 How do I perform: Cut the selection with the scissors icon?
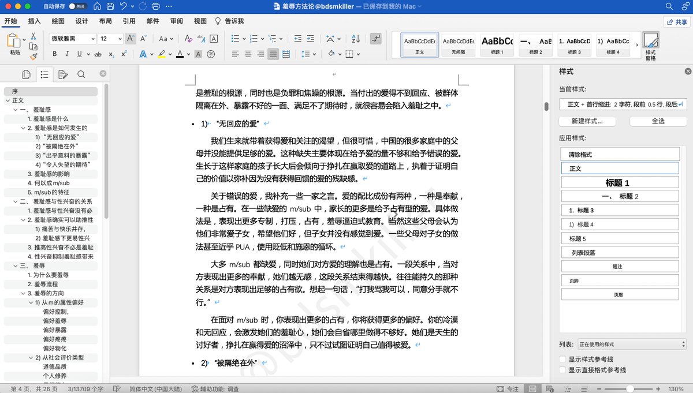click(33, 36)
